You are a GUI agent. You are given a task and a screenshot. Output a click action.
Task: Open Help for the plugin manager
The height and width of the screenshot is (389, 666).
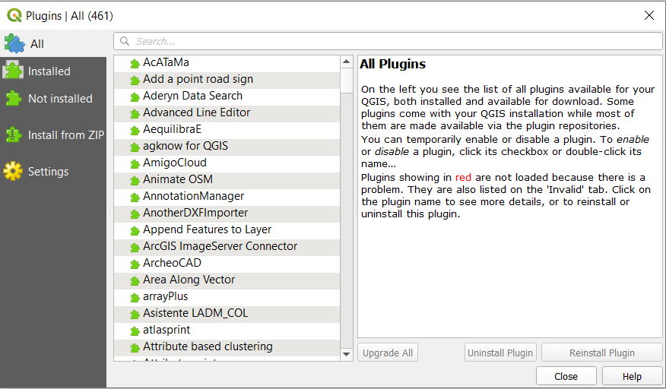(632, 376)
